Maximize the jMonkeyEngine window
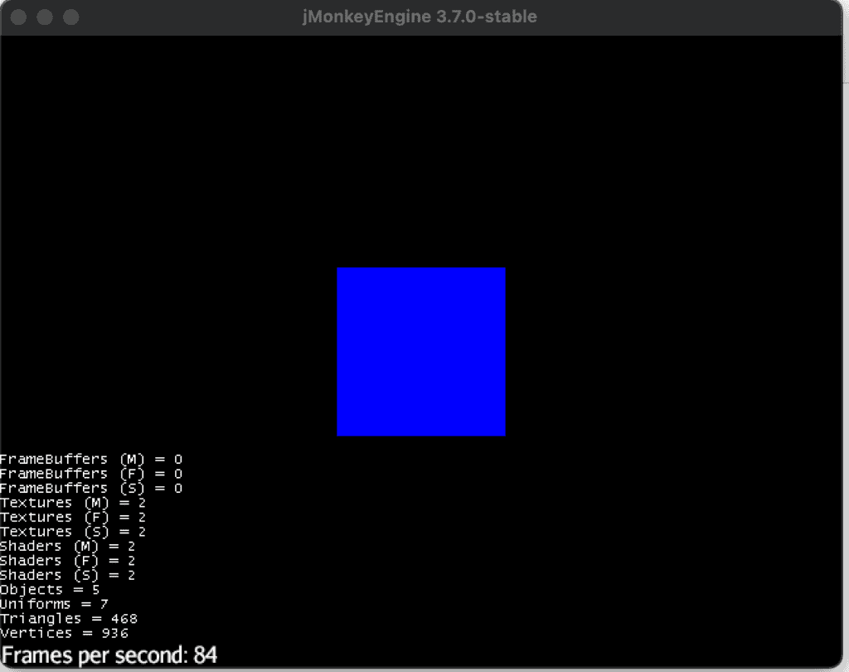Image resolution: width=849 pixels, height=672 pixels. (70, 17)
